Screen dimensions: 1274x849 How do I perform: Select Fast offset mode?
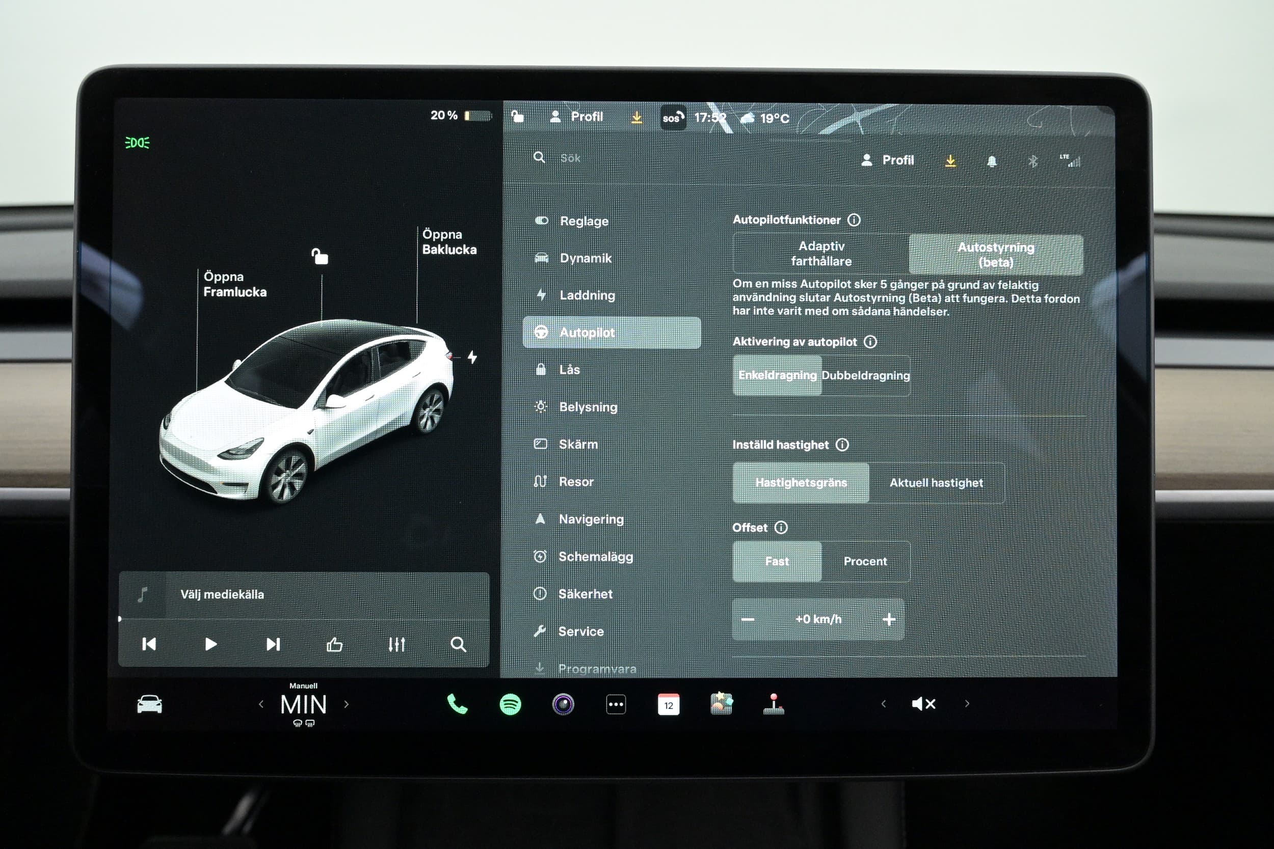click(777, 561)
